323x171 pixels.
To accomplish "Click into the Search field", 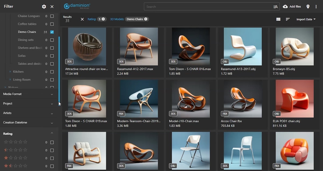I will 207,7.
